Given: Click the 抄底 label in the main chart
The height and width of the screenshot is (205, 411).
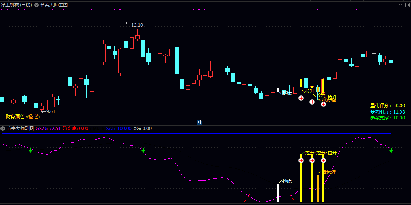Looking at the screenshot, I should [287, 92].
